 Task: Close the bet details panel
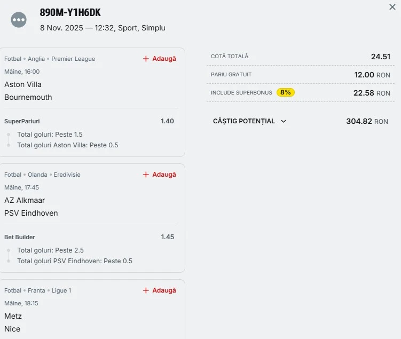(x=392, y=7)
